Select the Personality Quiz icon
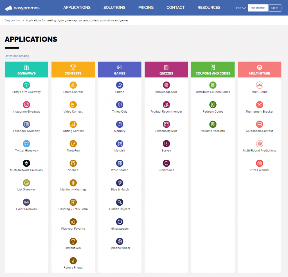 pyautogui.click(x=166, y=124)
